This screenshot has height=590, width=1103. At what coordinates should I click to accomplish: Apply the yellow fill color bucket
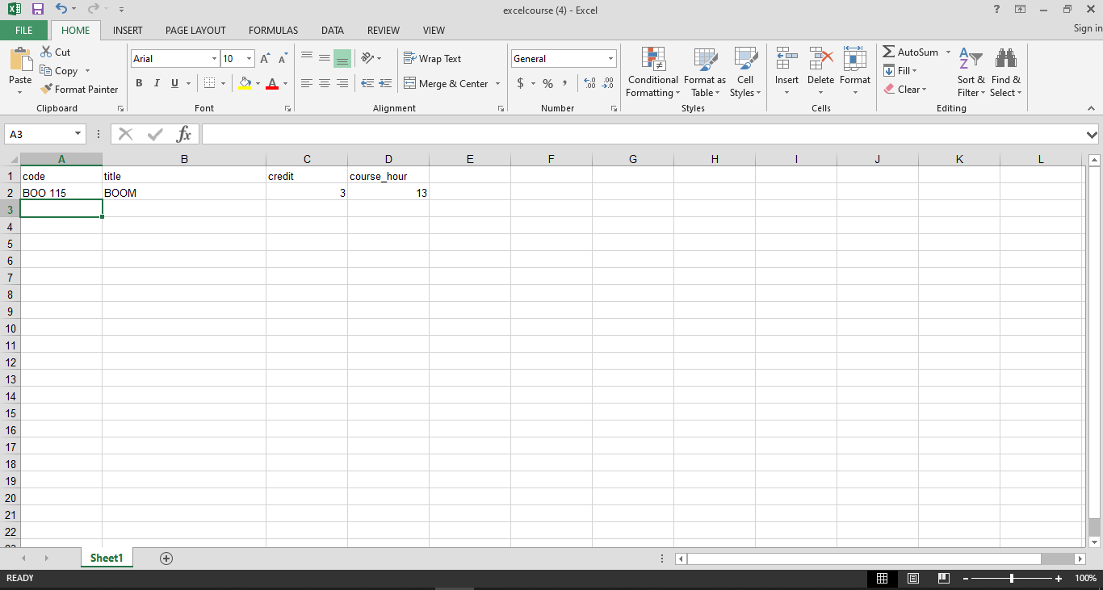245,83
